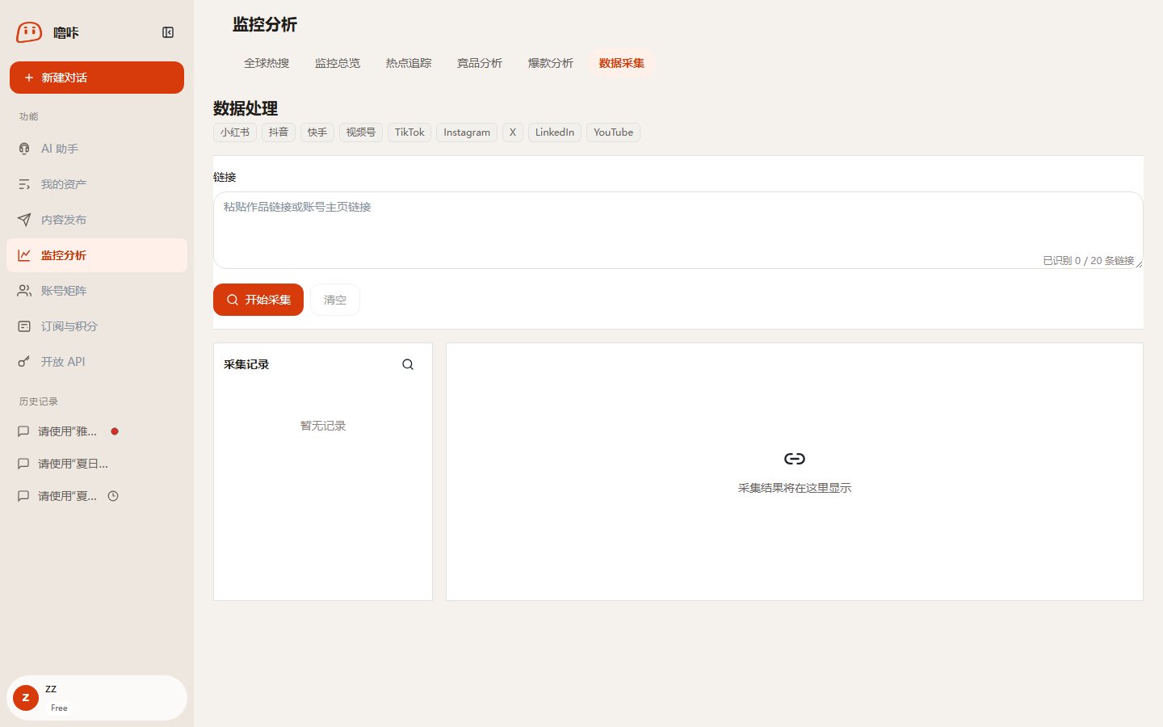The image size is (1163, 727).
Task: Open the history chat starting 请使用“夏日
Action: [x=73, y=464]
